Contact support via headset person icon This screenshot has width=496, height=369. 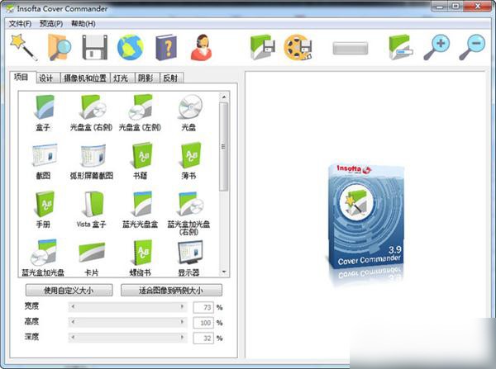pyautogui.click(x=201, y=47)
